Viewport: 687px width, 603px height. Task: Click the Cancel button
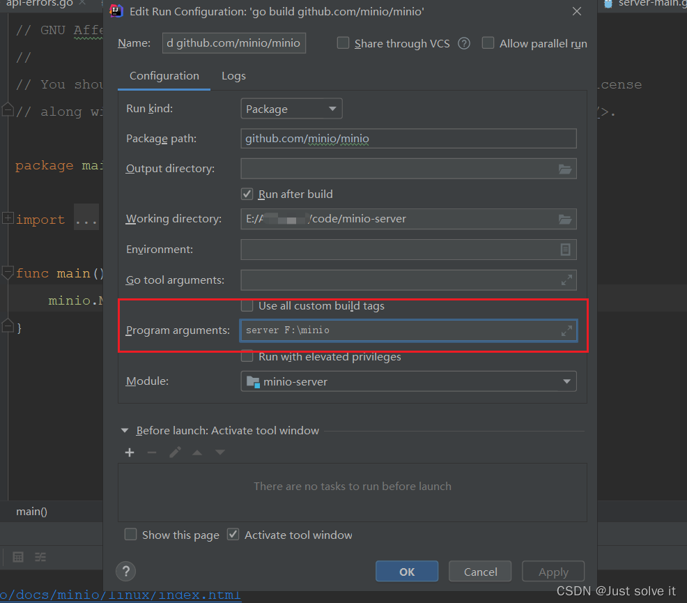coord(480,572)
